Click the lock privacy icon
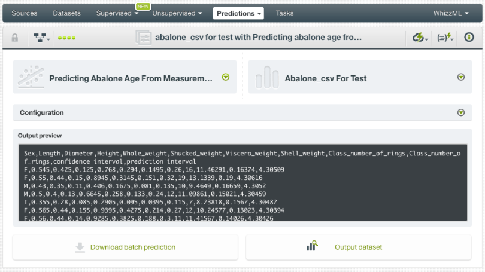485x272 pixels. pyautogui.click(x=14, y=38)
